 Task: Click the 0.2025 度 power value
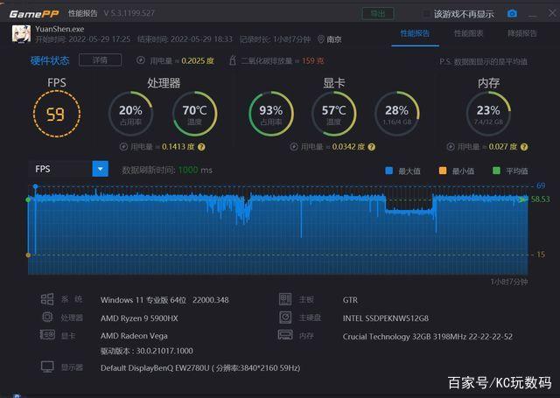pyautogui.click(x=198, y=60)
